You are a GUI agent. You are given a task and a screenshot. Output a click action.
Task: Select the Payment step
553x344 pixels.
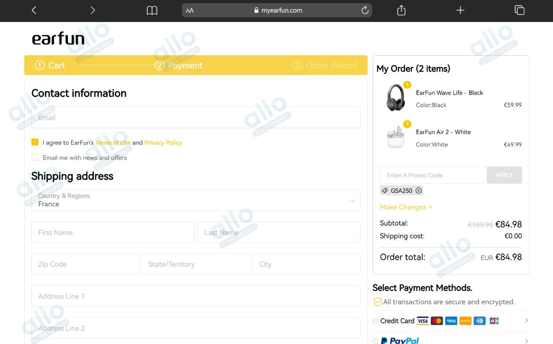(179, 66)
